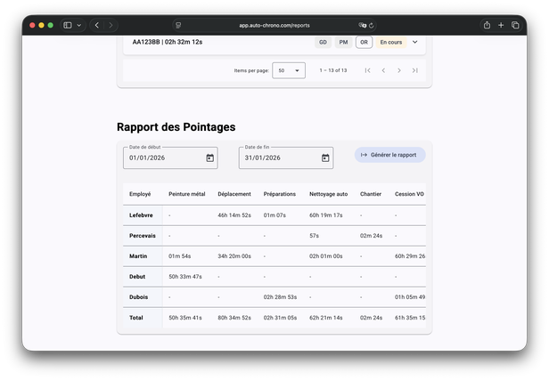Show the tab overview
Image resolution: width=549 pixels, height=380 pixels.
coord(515,25)
